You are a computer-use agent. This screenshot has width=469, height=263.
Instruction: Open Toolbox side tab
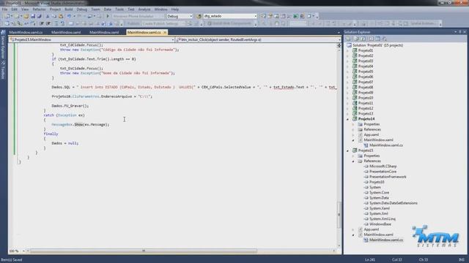coord(3,70)
